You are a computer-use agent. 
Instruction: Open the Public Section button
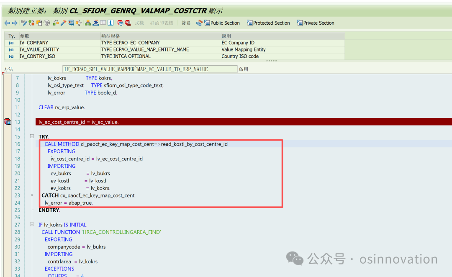(222, 23)
